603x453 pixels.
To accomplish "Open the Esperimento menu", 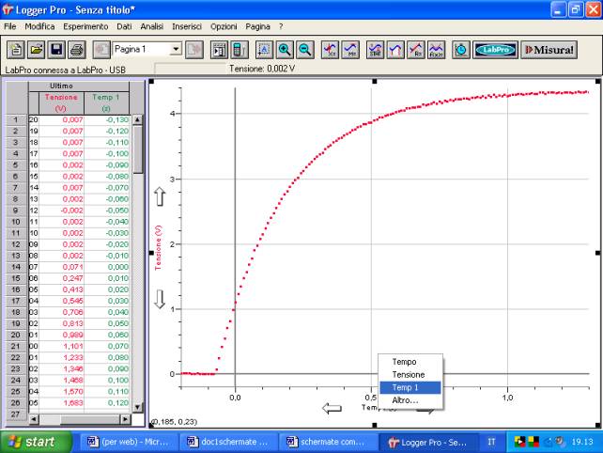I will coord(85,26).
